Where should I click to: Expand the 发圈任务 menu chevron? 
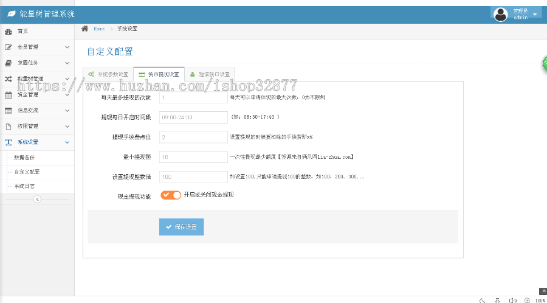tap(67, 63)
